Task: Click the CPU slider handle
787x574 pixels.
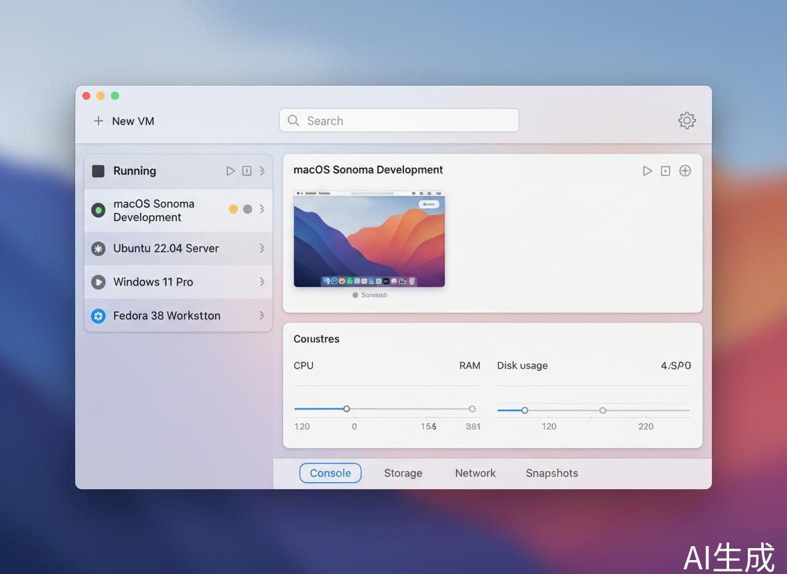Action: [346, 409]
